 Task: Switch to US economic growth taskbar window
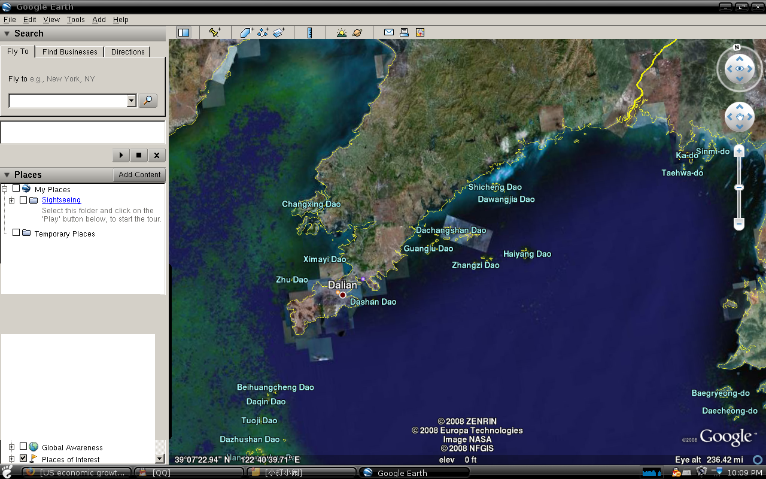click(77, 472)
